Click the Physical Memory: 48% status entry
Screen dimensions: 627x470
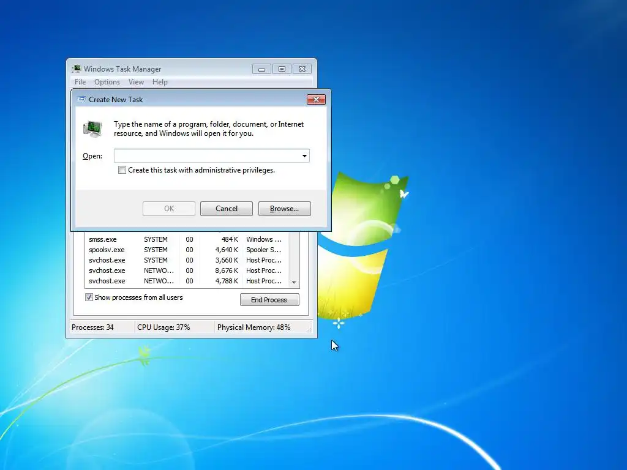tap(254, 327)
